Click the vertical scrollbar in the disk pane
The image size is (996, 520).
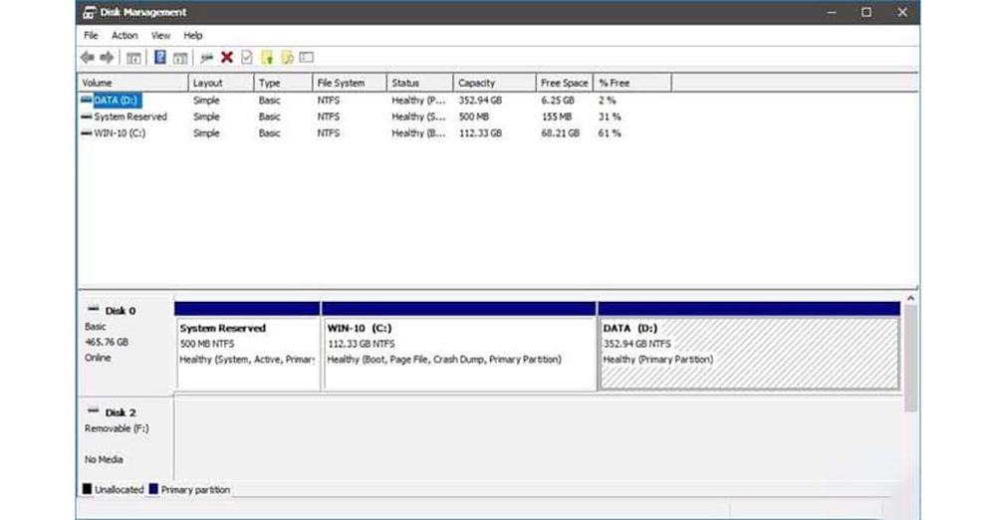[x=910, y=359]
